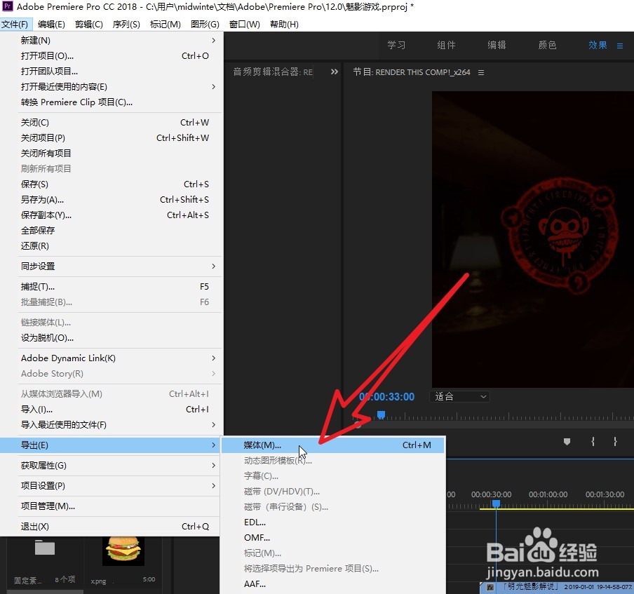This screenshot has width=634, height=594.
Task: Open 适合 zoom level dropdown
Action: tap(460, 397)
